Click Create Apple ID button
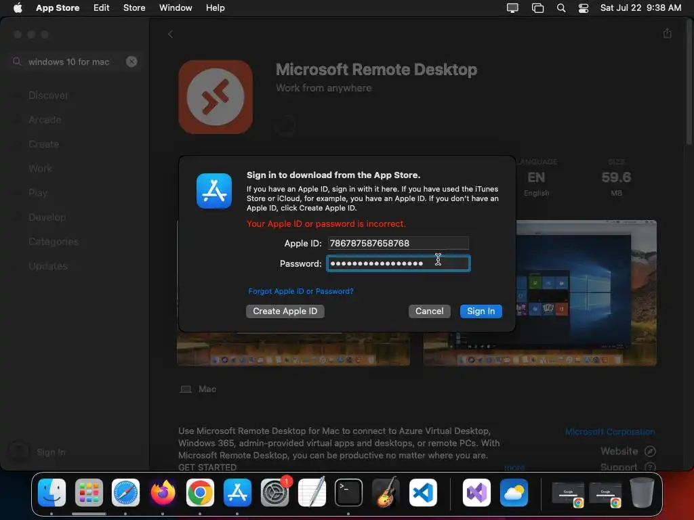 pos(285,311)
